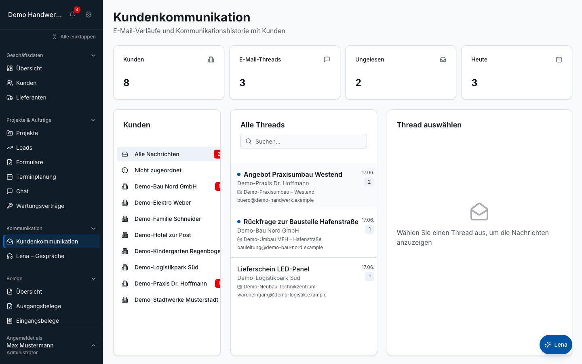This screenshot has width=582, height=364.
Task: Open Chat in the sidebar
Action: point(51,191)
